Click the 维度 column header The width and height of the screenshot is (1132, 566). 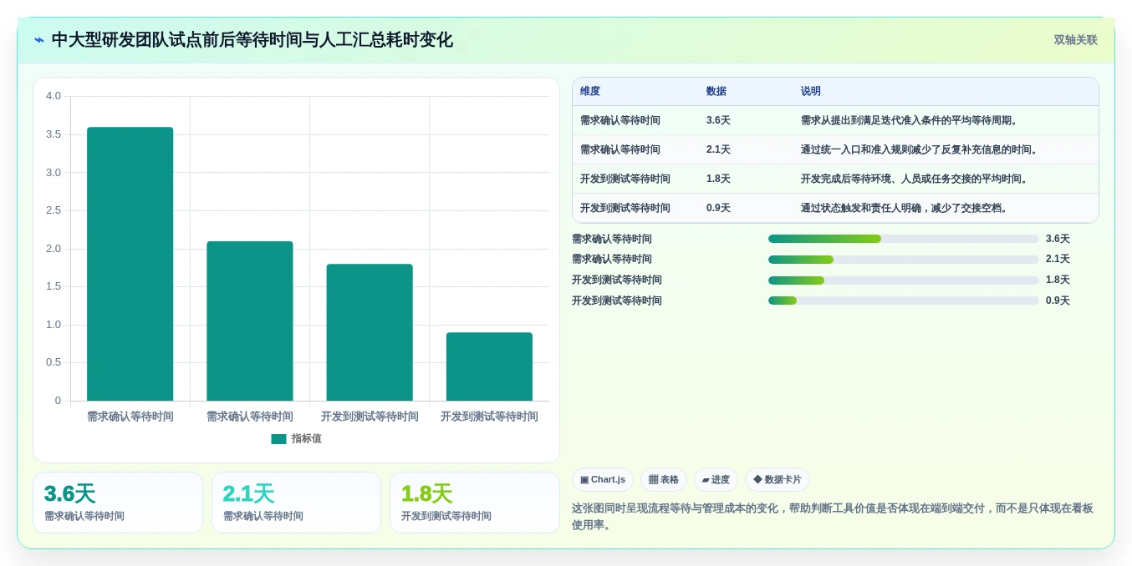(x=590, y=92)
